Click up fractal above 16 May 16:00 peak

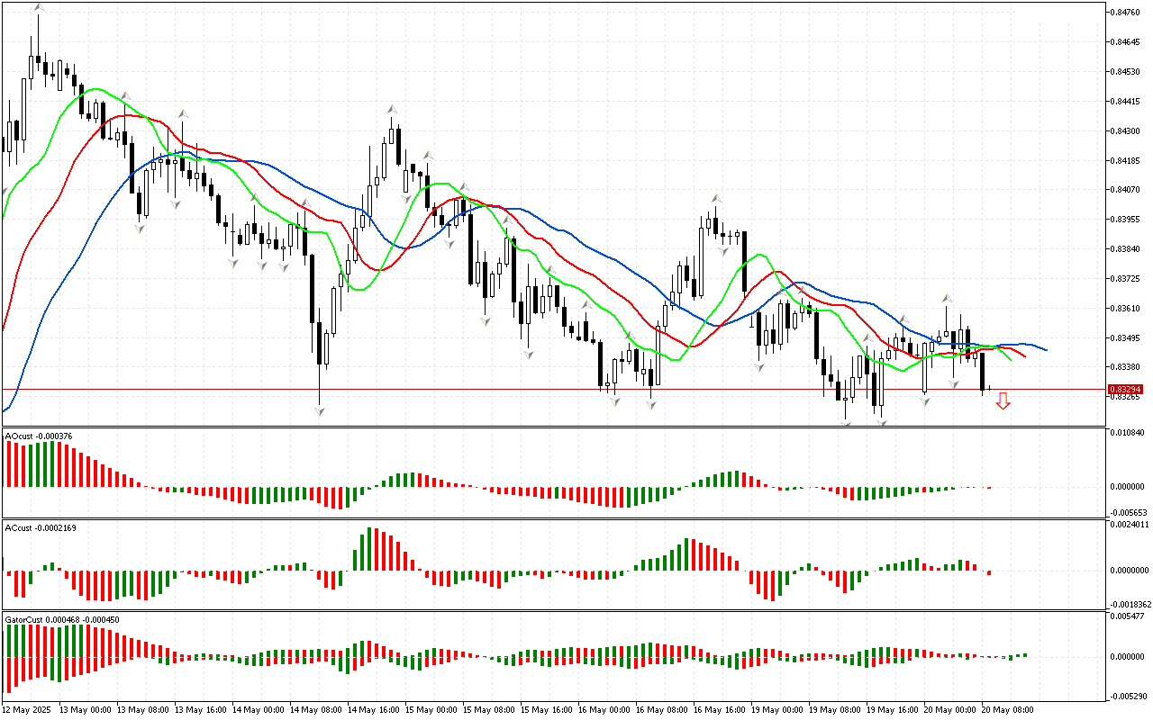[x=716, y=199]
